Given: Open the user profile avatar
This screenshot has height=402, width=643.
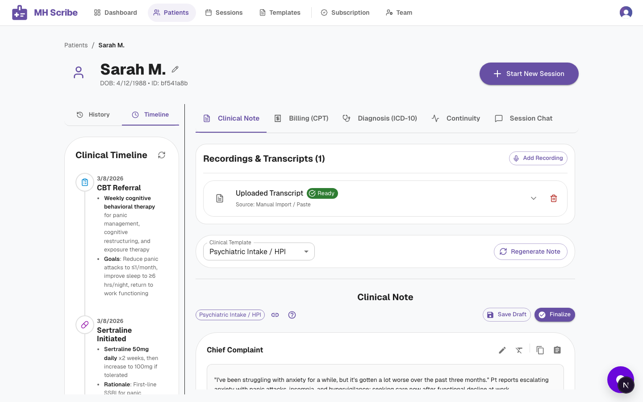Looking at the screenshot, I should (x=626, y=13).
